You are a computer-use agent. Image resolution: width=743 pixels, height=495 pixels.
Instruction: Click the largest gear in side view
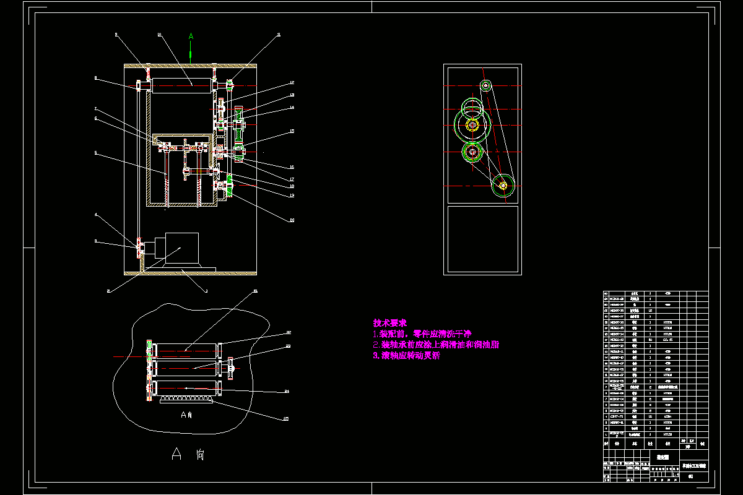tap(473, 126)
